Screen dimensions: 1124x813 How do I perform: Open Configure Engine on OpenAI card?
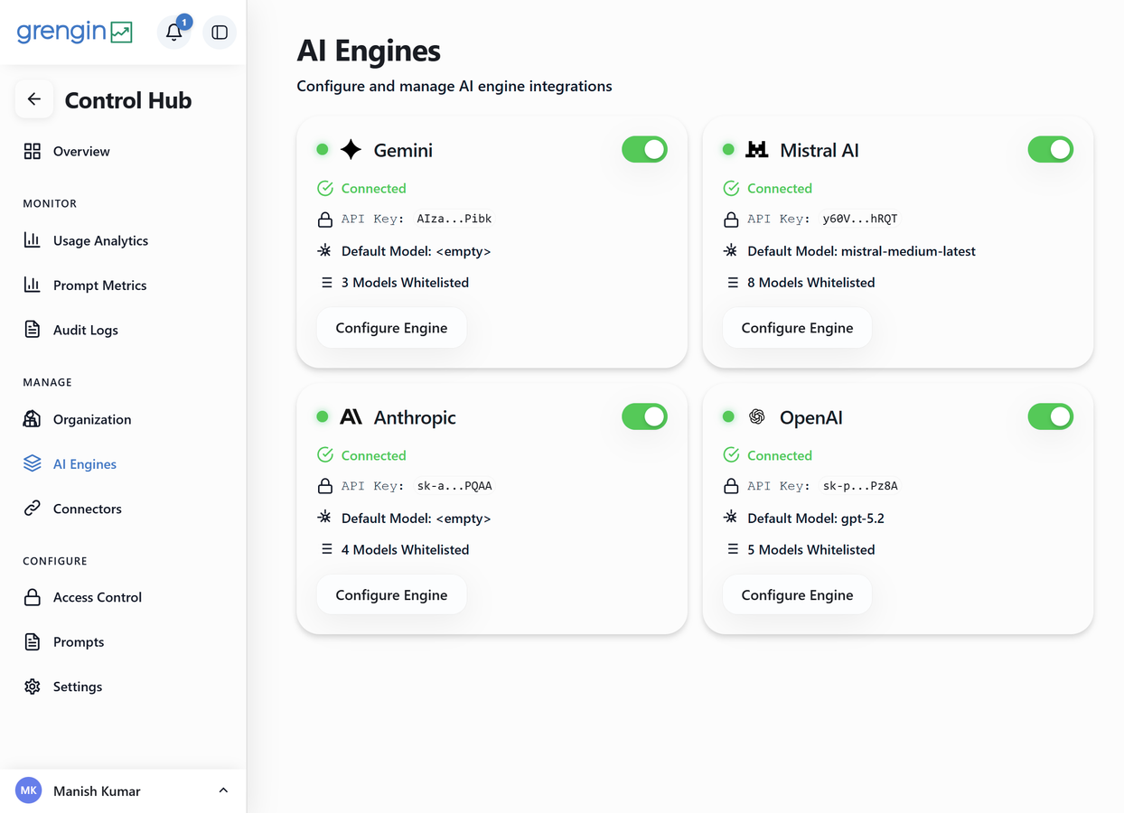tap(797, 595)
